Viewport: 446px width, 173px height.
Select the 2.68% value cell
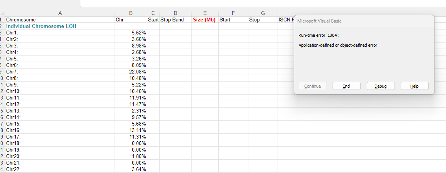pyautogui.click(x=131, y=52)
